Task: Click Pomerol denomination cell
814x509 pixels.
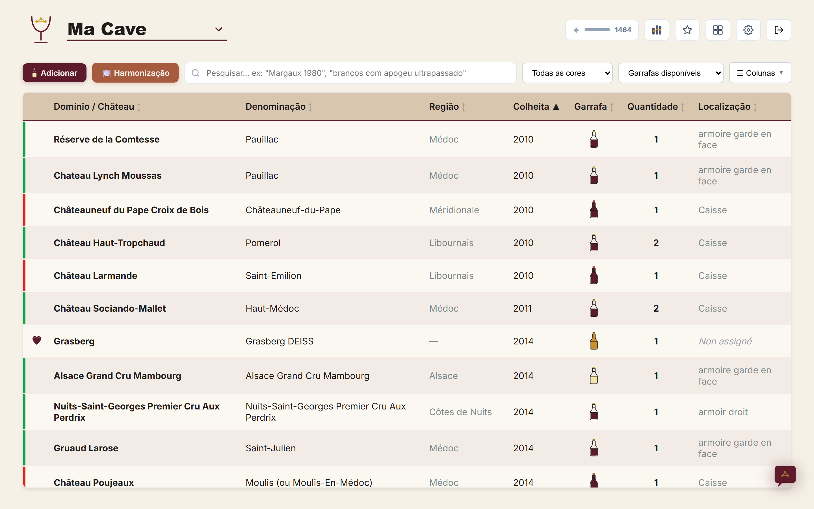Action: click(x=263, y=243)
